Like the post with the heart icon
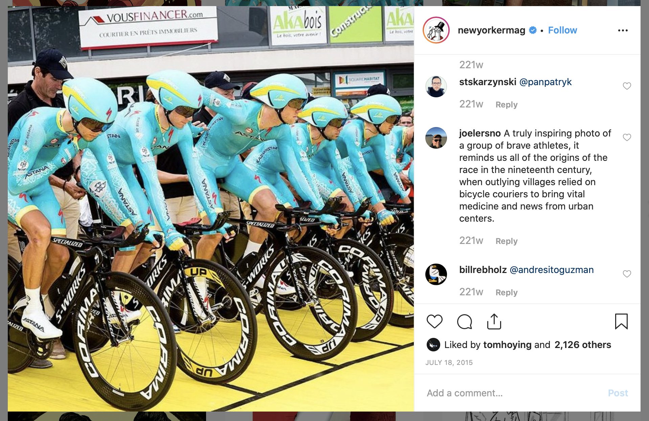The height and width of the screenshot is (421, 649). click(x=434, y=321)
